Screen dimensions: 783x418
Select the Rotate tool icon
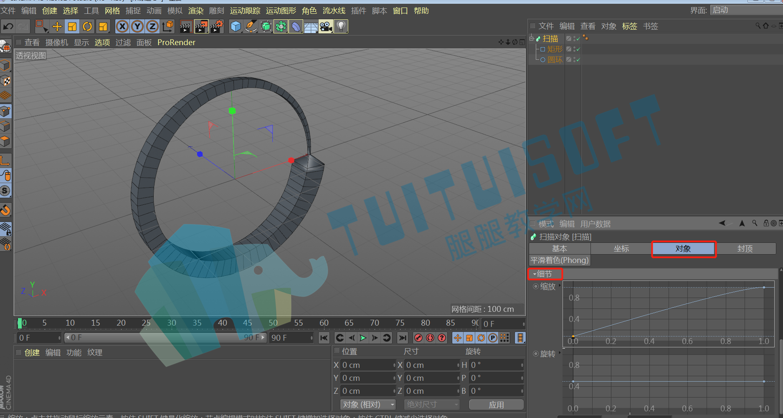pos(87,27)
